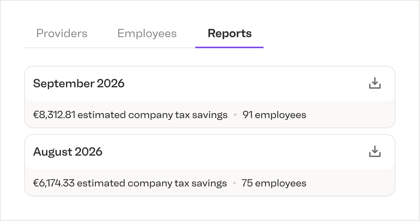Click the dot separator before 91 employees
The width and height of the screenshot is (420, 221).
point(235,115)
